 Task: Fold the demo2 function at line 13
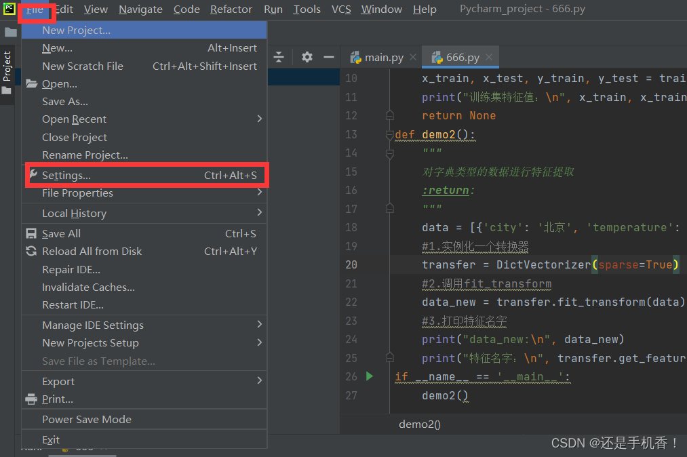(x=389, y=134)
